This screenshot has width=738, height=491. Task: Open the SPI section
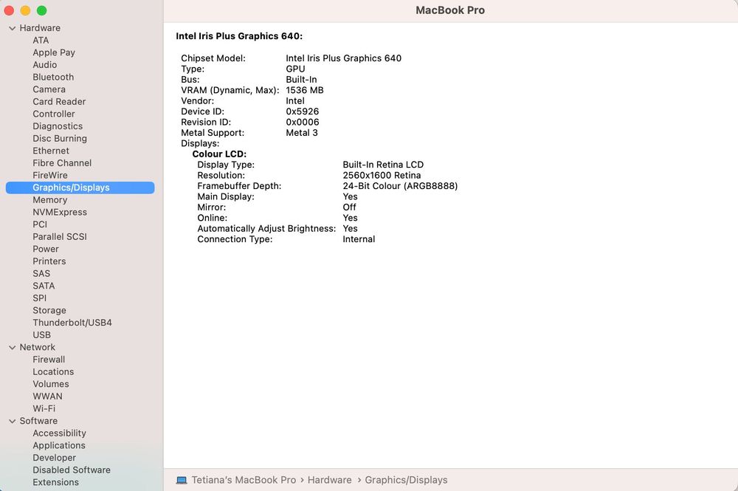(40, 298)
